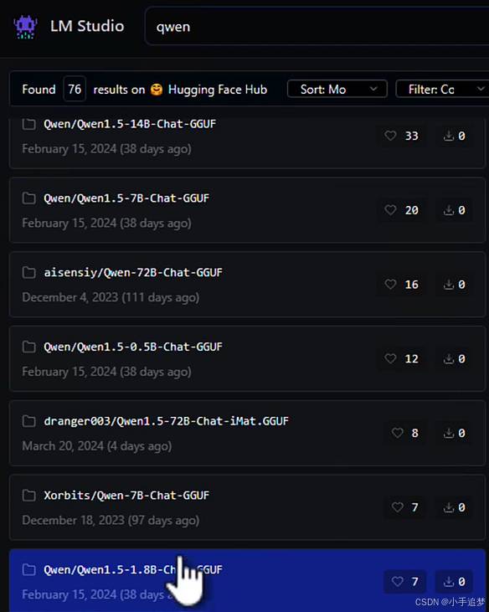Click chevron arrow in Sort combo box
This screenshot has height=612, width=489.
click(x=373, y=89)
